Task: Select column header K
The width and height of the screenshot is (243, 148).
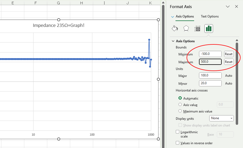Action: pyautogui.click(x=150, y=3)
